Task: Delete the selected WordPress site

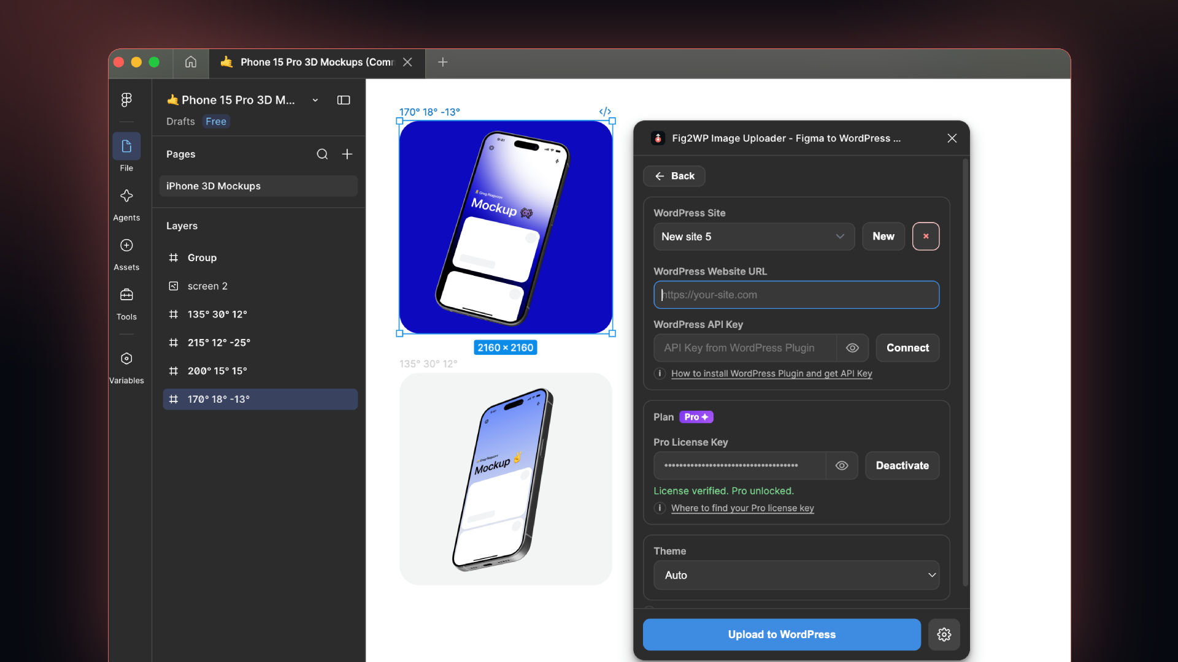Action: coord(926,237)
